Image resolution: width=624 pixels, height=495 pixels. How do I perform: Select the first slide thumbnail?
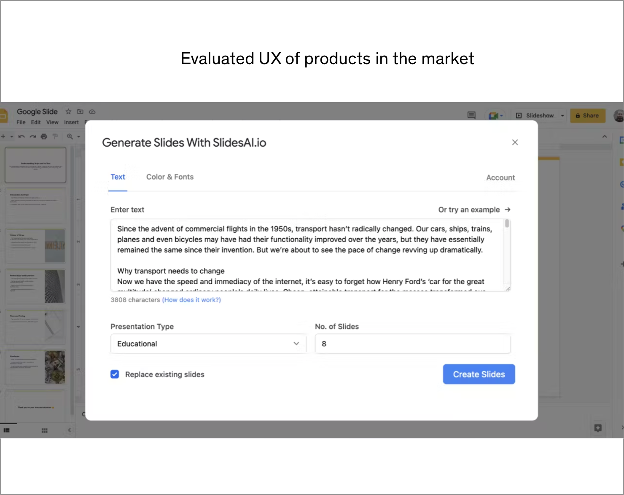(x=35, y=165)
